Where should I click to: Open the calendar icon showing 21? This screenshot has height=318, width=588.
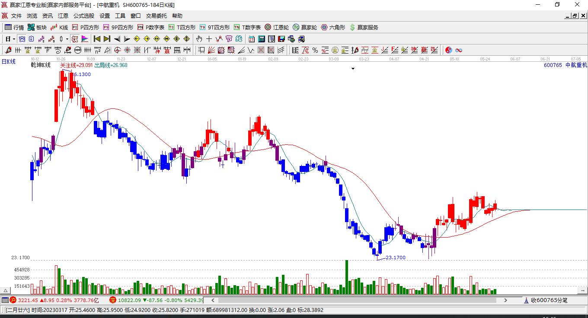[251, 39]
